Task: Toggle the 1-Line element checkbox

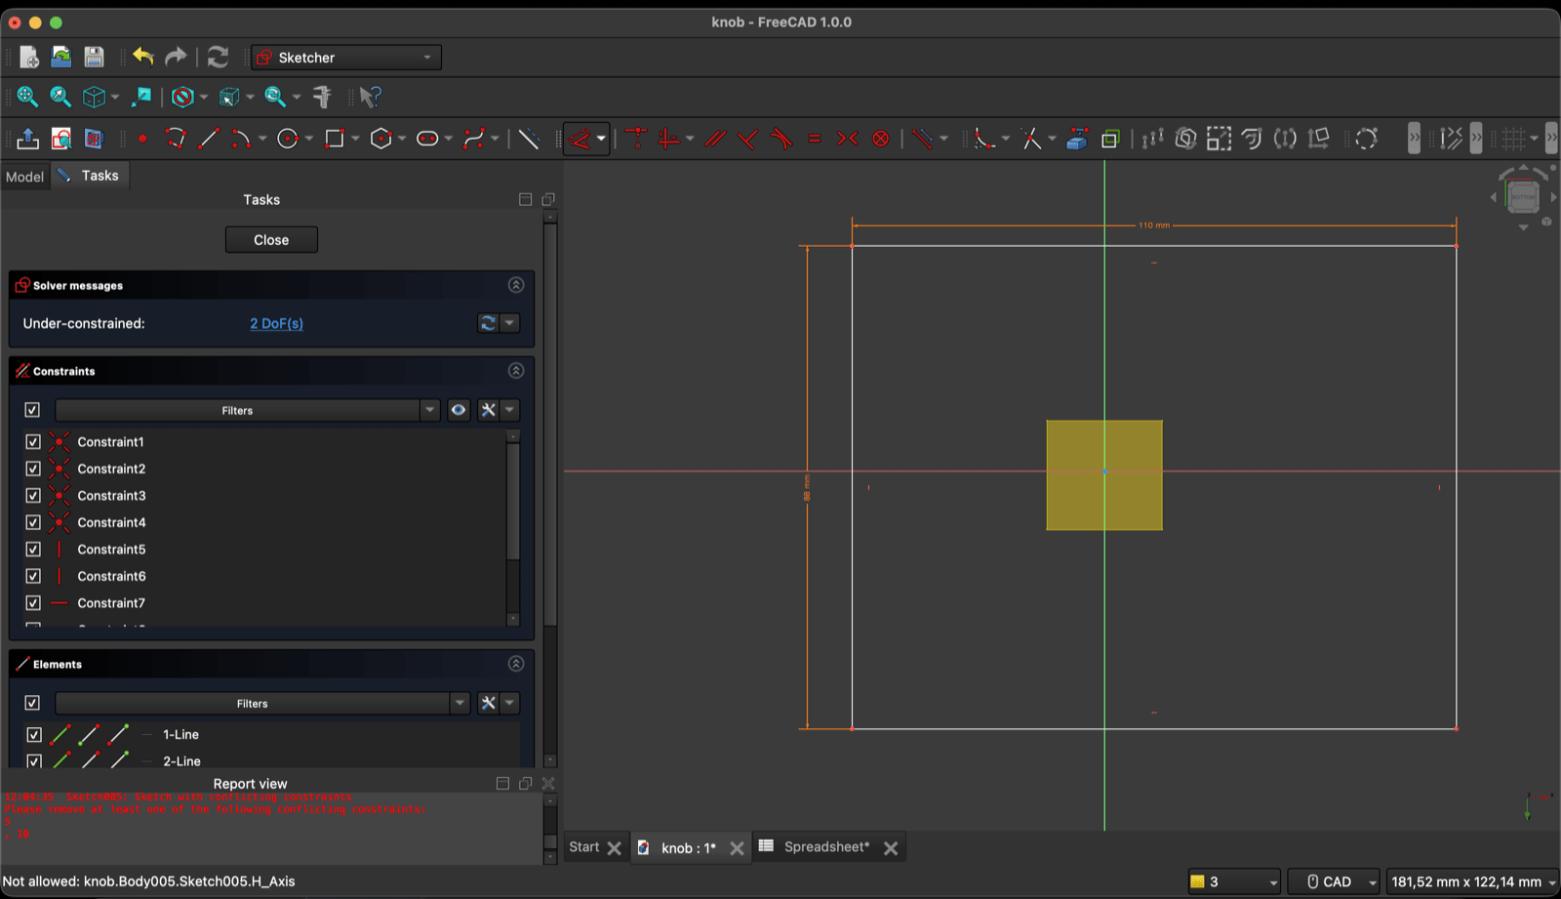Action: tap(34, 735)
